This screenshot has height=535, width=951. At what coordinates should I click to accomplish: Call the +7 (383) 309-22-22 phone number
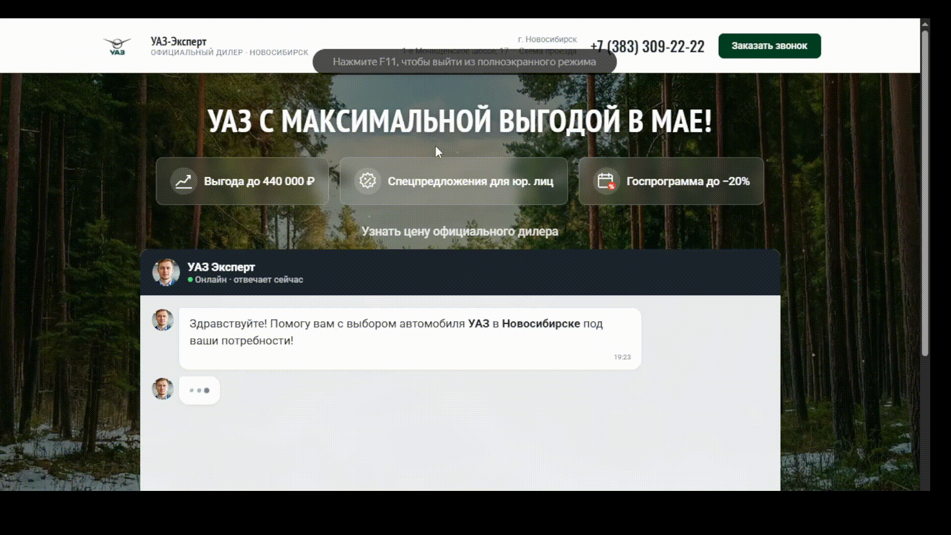tap(647, 46)
